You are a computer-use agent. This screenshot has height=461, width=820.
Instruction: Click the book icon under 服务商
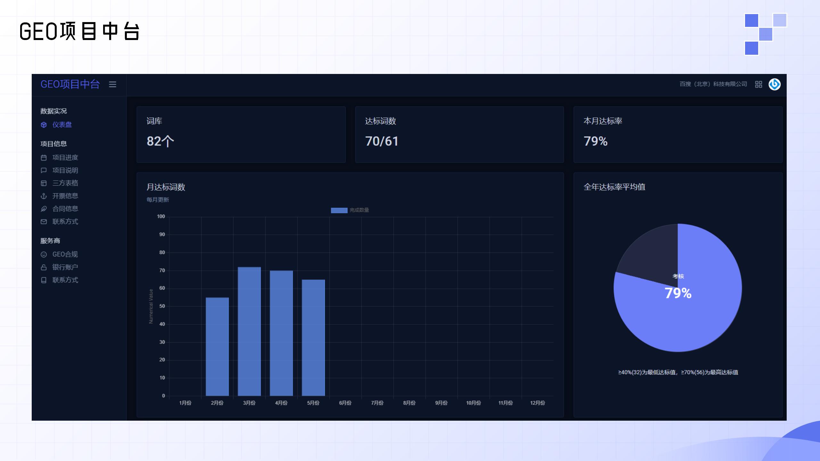pyautogui.click(x=44, y=280)
